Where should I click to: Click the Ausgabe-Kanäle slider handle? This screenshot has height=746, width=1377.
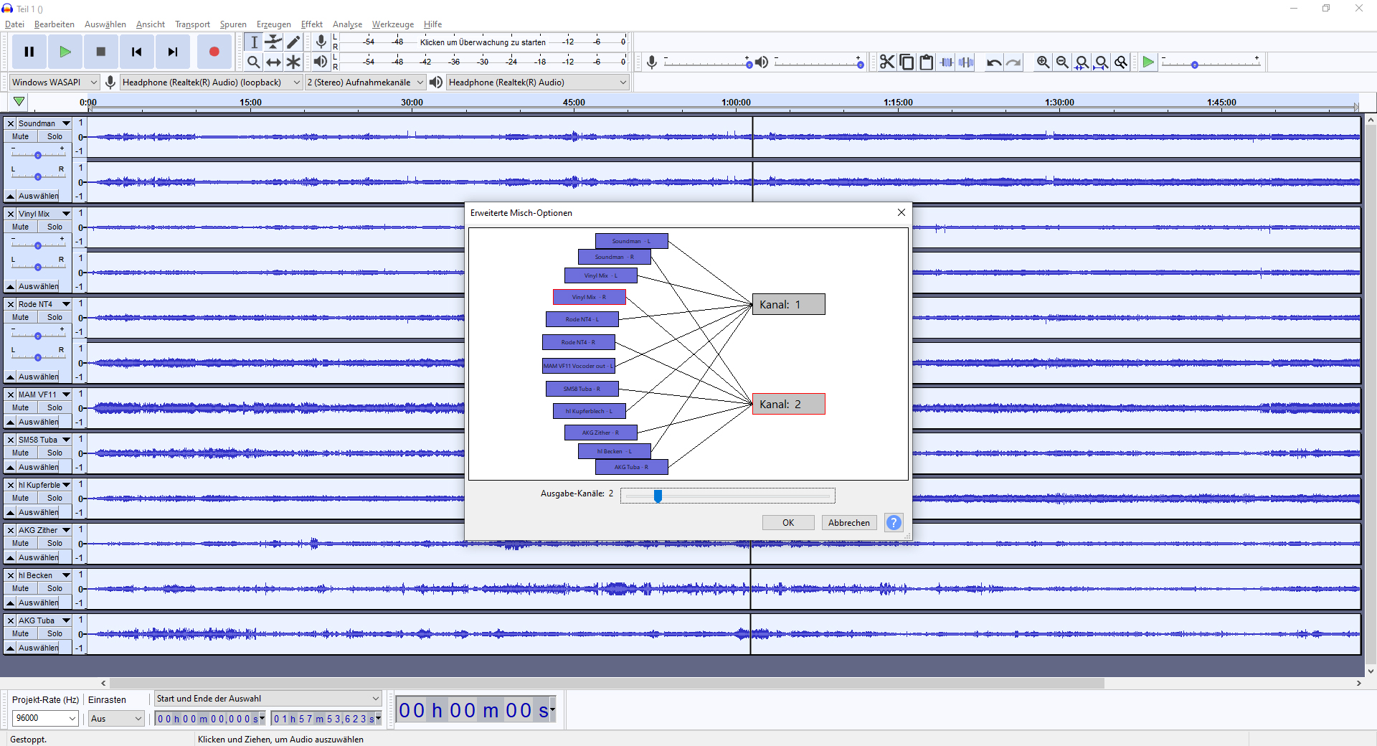[658, 496]
